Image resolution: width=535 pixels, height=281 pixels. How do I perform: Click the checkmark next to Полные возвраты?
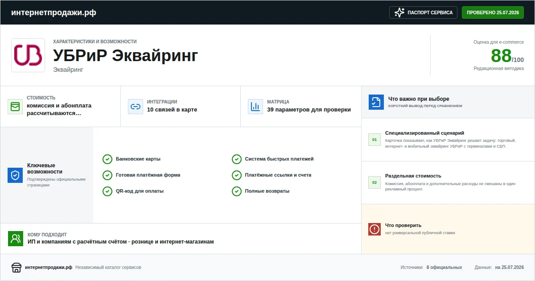(x=237, y=191)
